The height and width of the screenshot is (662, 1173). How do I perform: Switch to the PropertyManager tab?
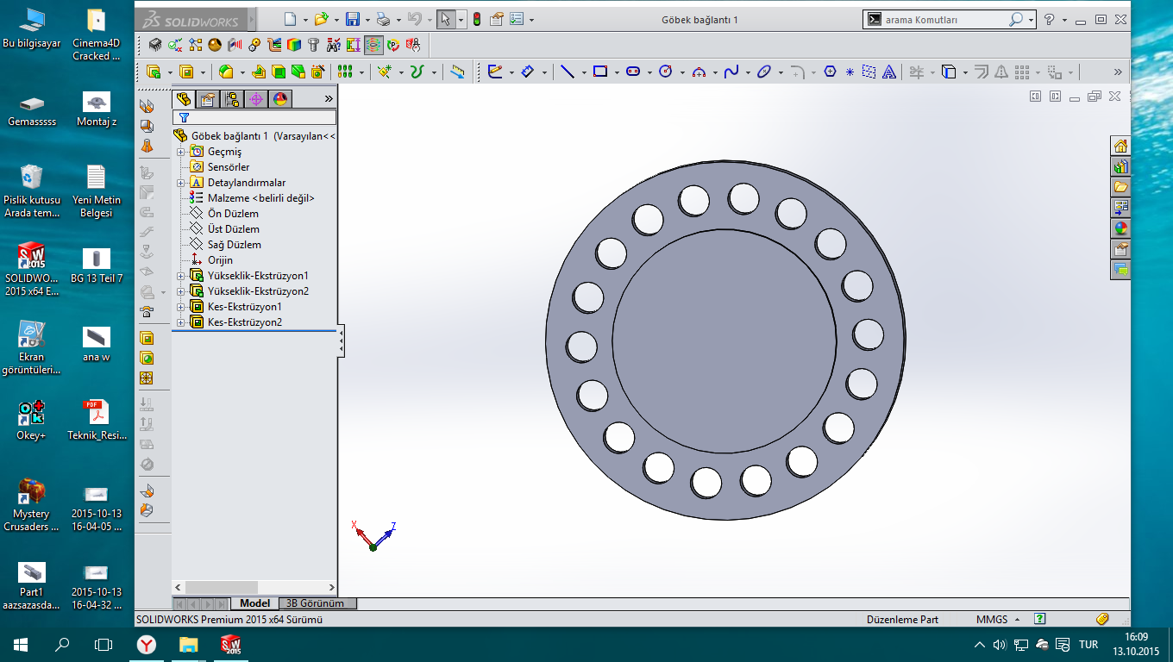(x=208, y=99)
